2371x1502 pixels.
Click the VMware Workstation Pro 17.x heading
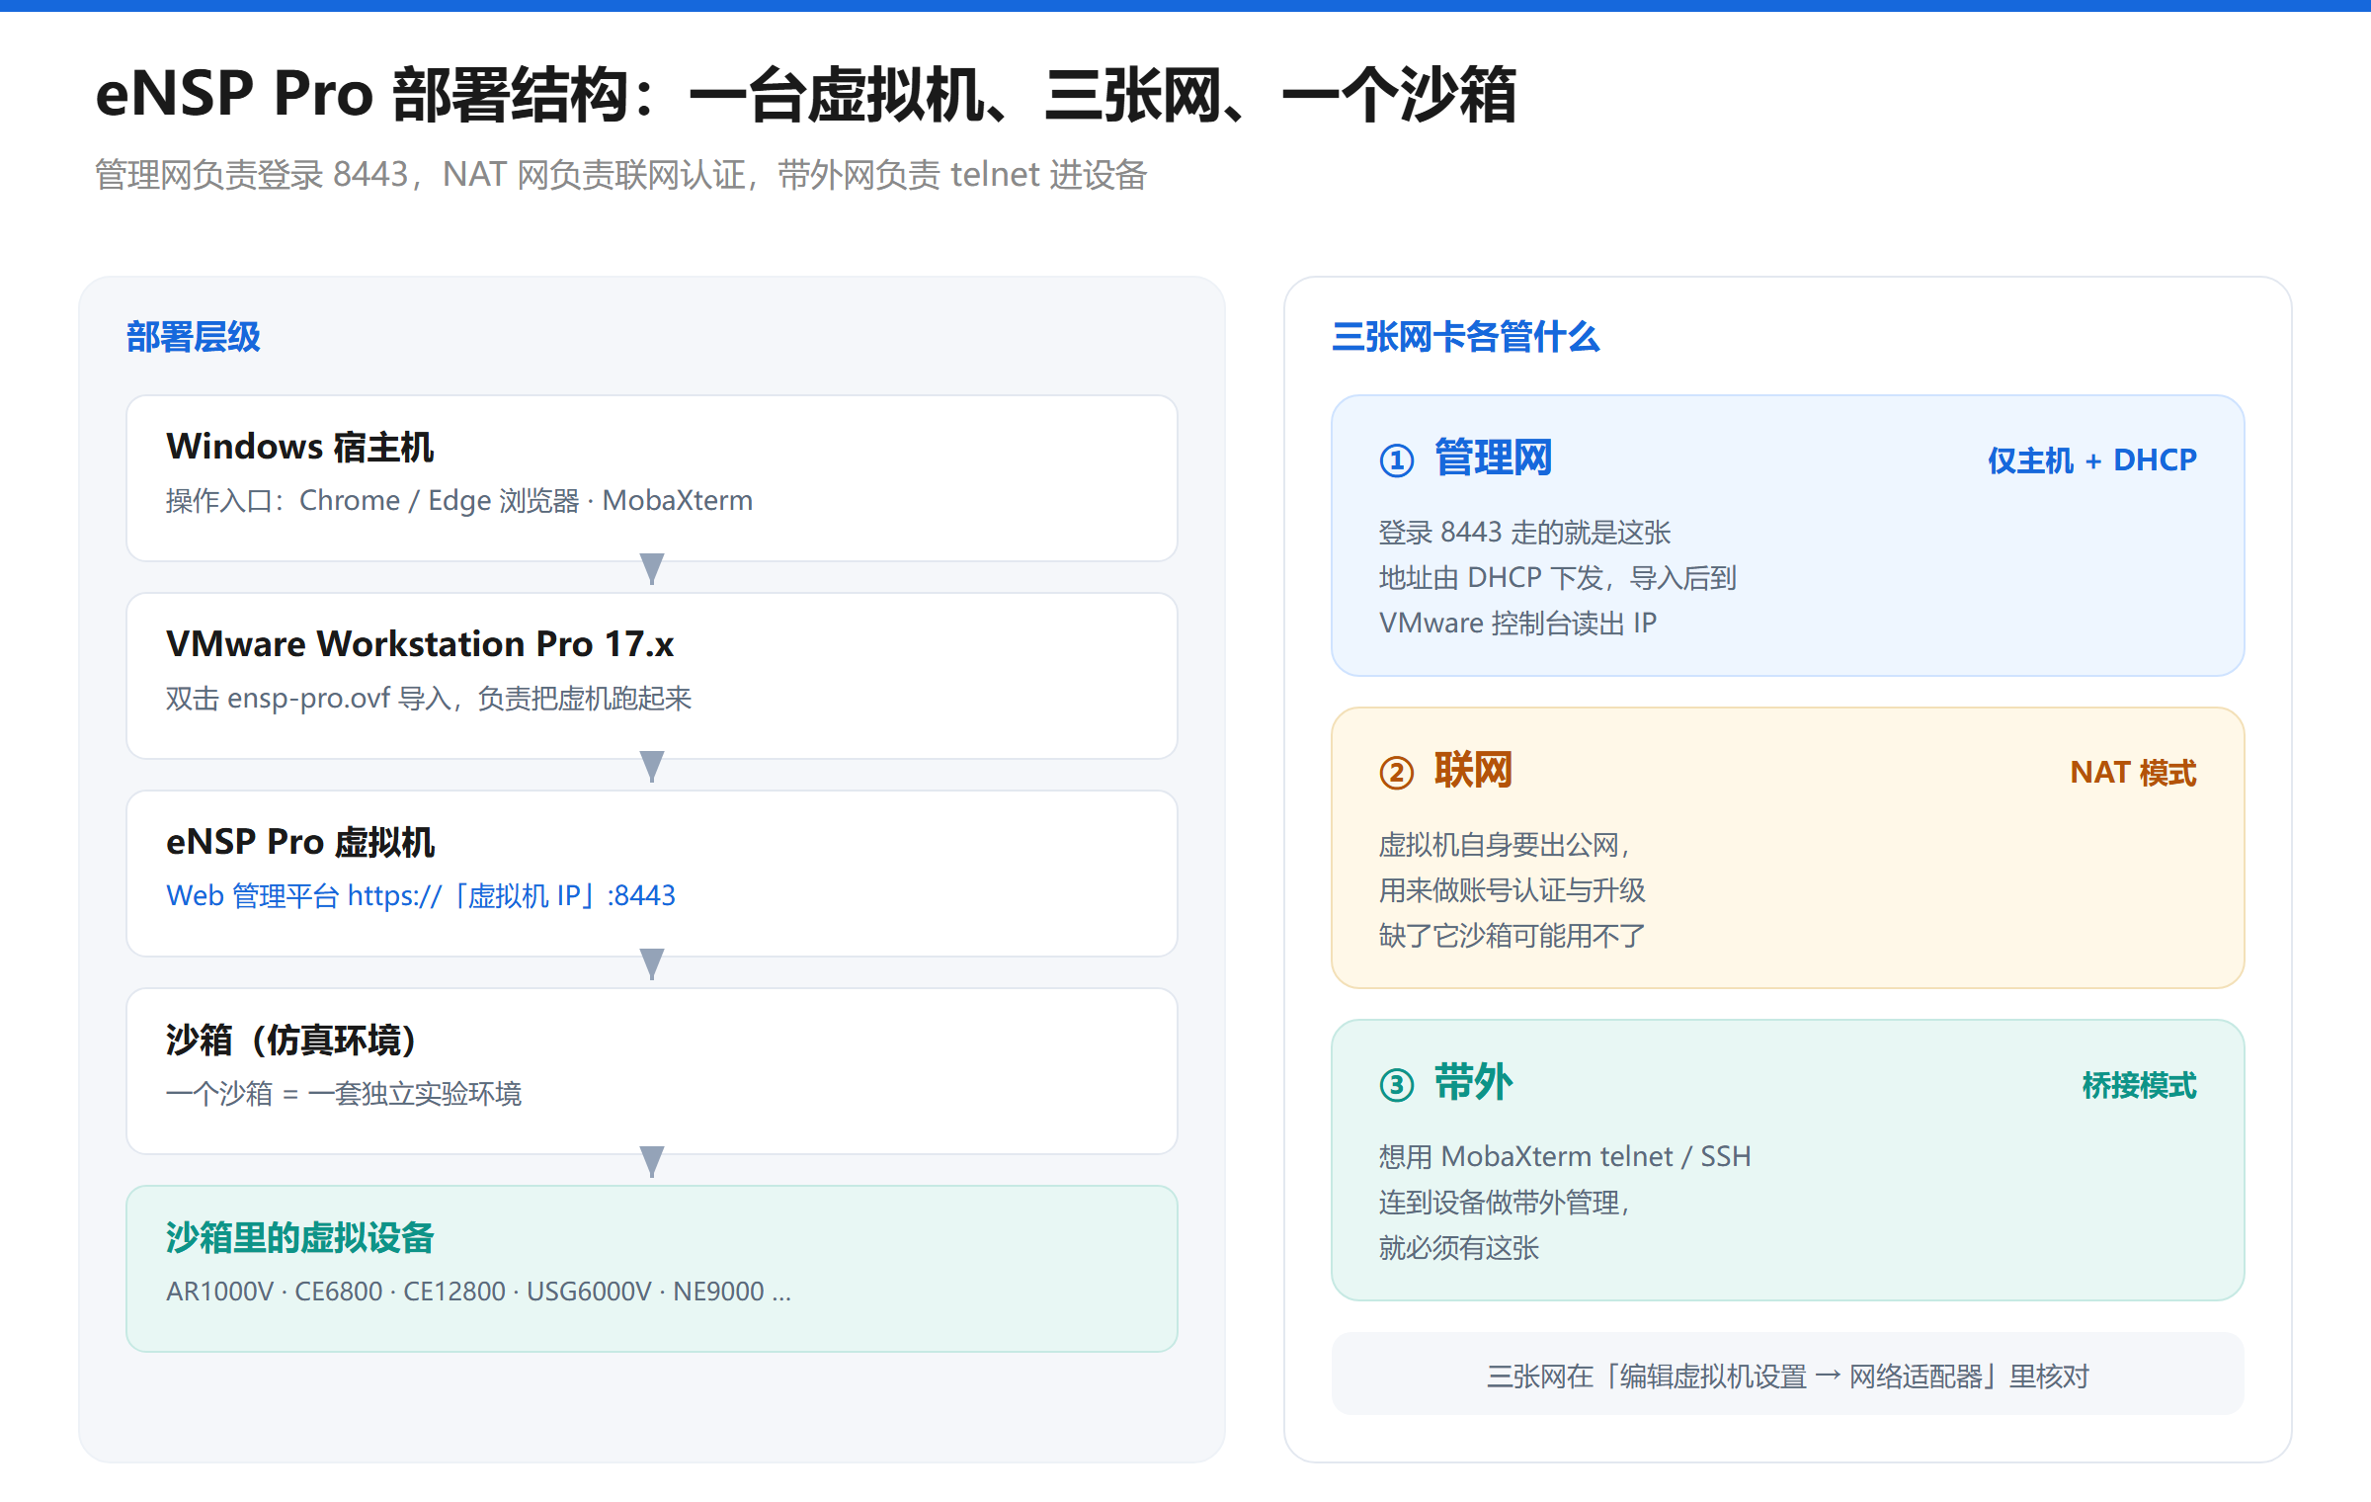point(420,644)
